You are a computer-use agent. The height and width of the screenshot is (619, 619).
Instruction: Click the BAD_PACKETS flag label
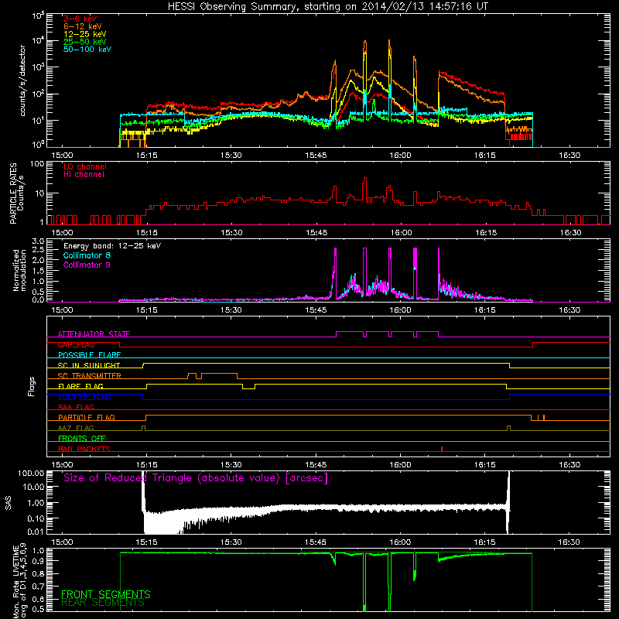pyautogui.click(x=84, y=449)
